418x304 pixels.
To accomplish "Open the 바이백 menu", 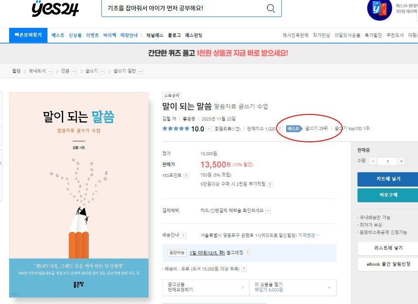I will click(110, 35).
